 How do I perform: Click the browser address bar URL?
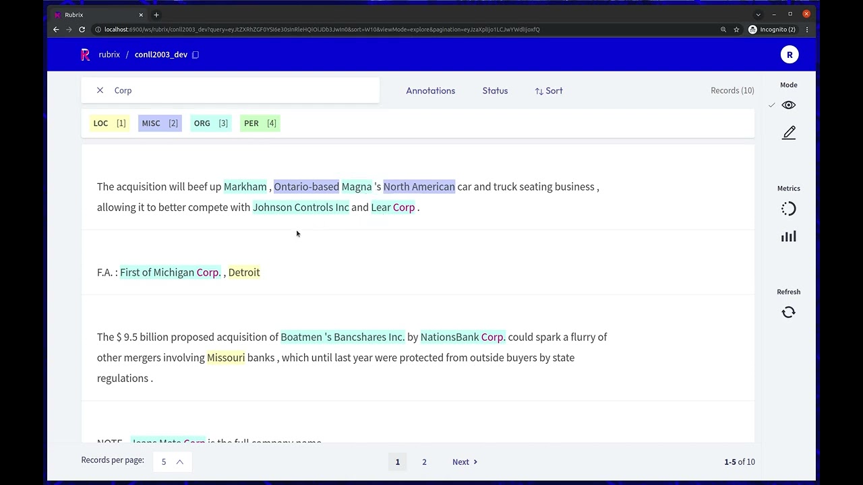[x=322, y=30]
